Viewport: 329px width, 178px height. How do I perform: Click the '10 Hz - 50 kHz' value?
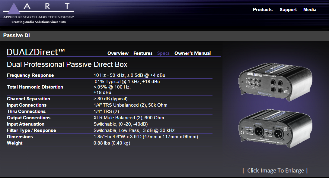(x=129, y=75)
